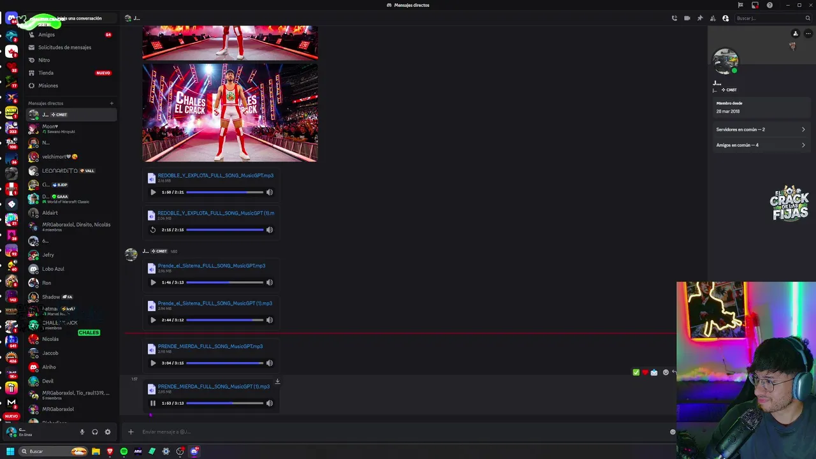816x459 pixels.
Task: Click the flag checkpoint icon in the title bar
Action: [740, 5]
